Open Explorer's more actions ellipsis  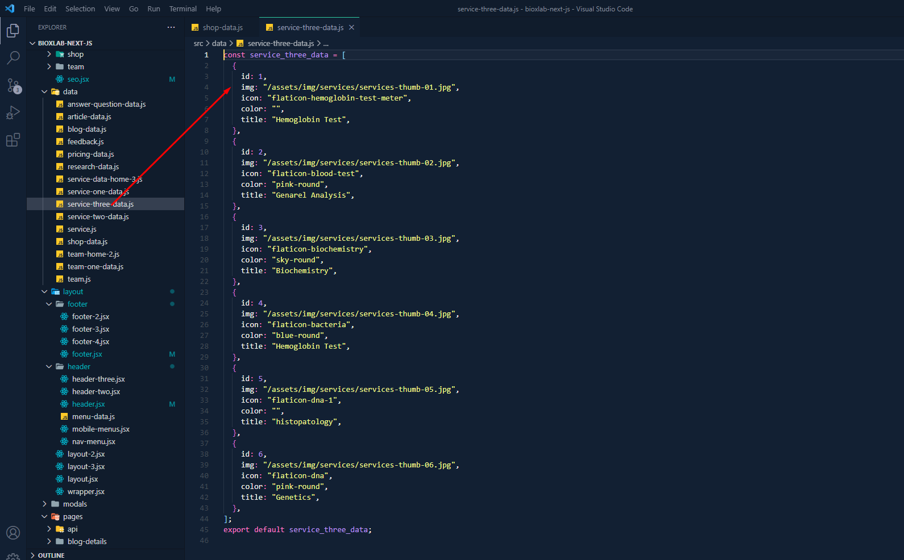click(x=171, y=27)
